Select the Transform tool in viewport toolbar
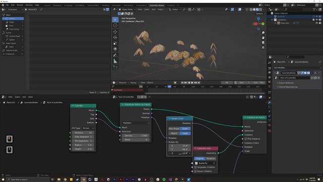 click(x=115, y=49)
